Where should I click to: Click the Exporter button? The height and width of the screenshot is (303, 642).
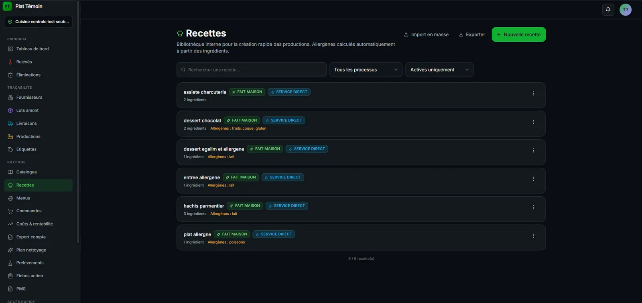pyautogui.click(x=472, y=35)
